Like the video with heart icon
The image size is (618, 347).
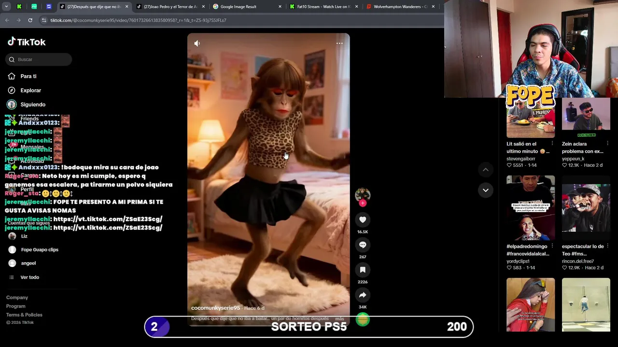(x=363, y=220)
